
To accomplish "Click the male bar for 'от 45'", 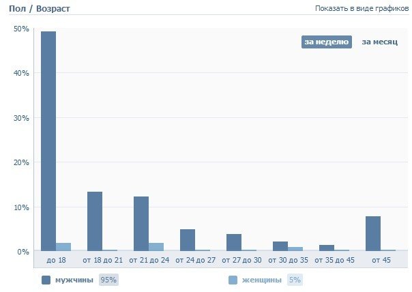I will pos(373,234).
